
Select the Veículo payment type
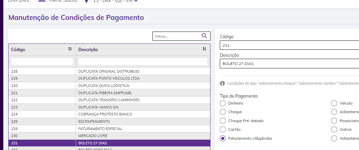[334, 103]
